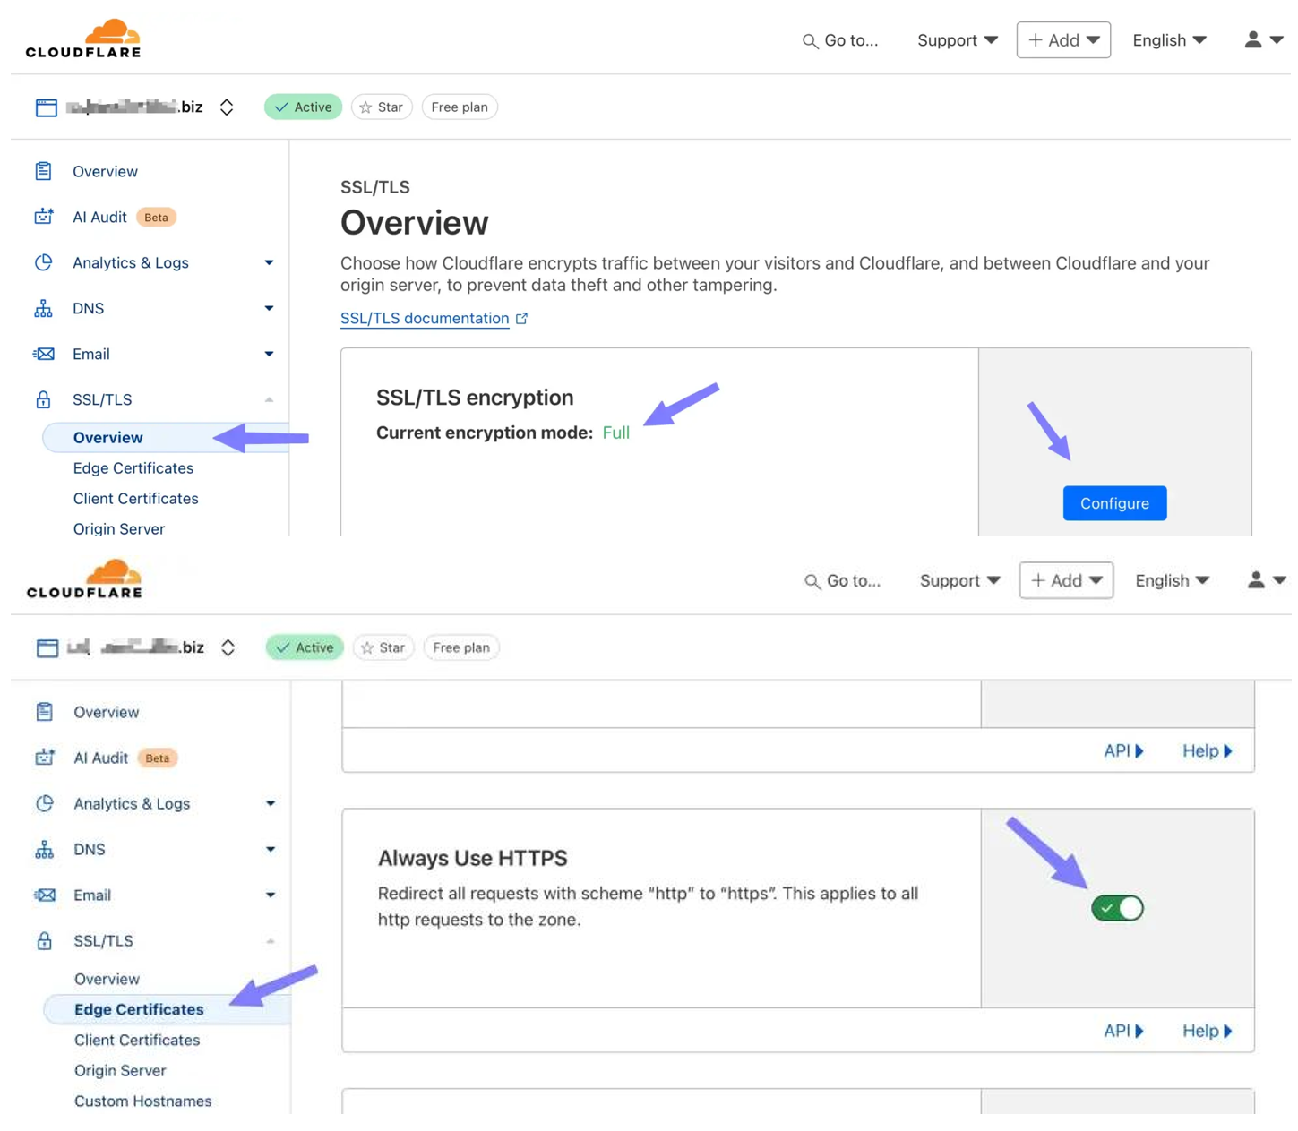The height and width of the screenshot is (1131, 1298).
Task: Click DNS network icon in top sidebar
Action: [43, 308]
